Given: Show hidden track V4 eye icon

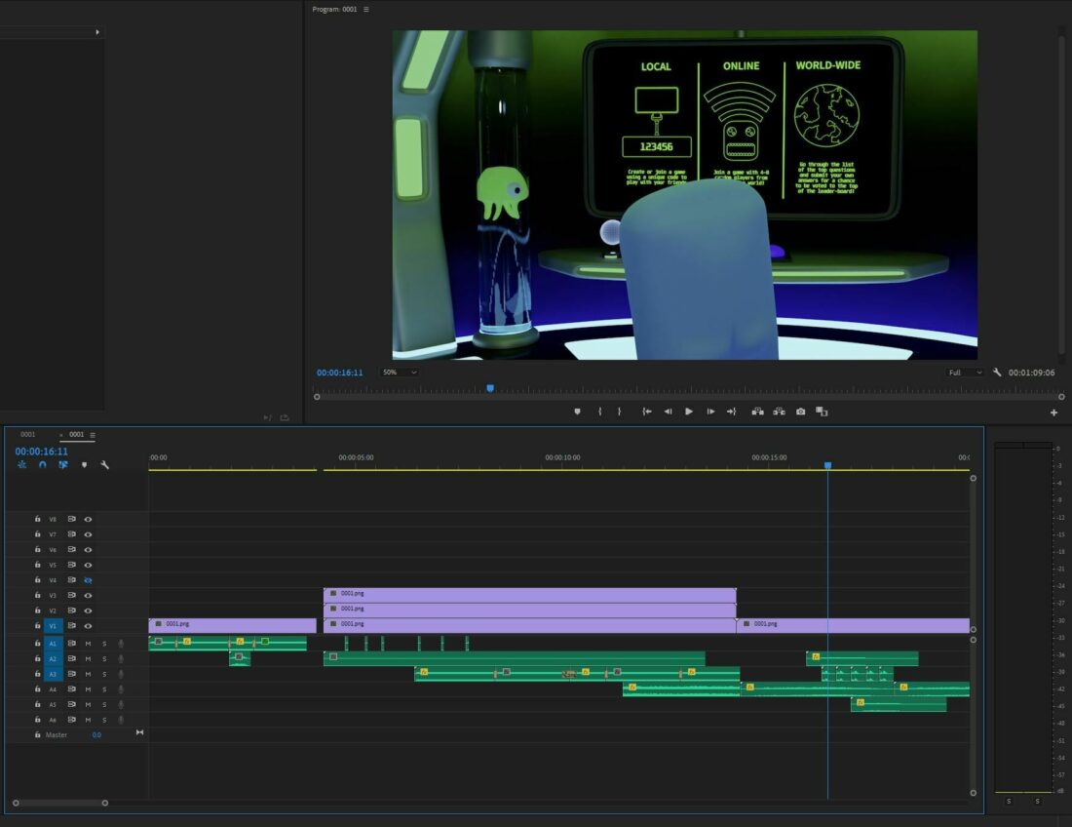Looking at the screenshot, I should pos(88,580).
